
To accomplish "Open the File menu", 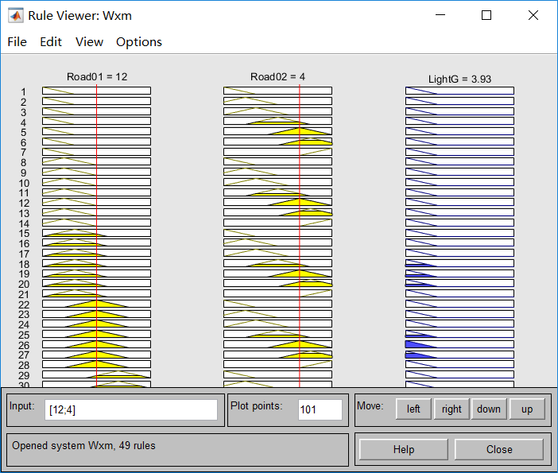I will (x=17, y=42).
